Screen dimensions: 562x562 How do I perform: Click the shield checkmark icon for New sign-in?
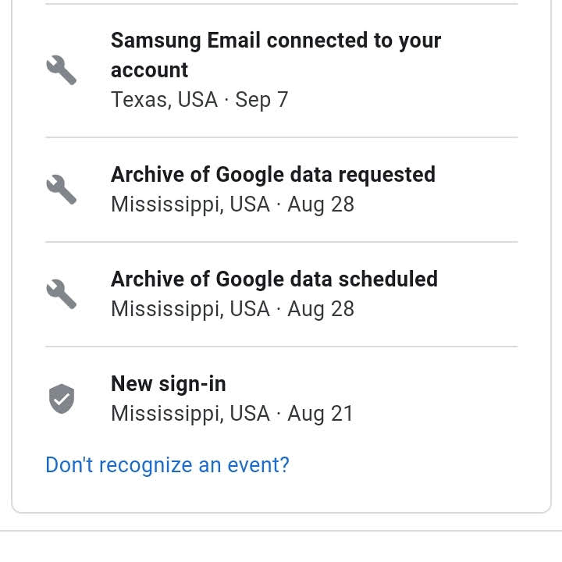point(62,399)
